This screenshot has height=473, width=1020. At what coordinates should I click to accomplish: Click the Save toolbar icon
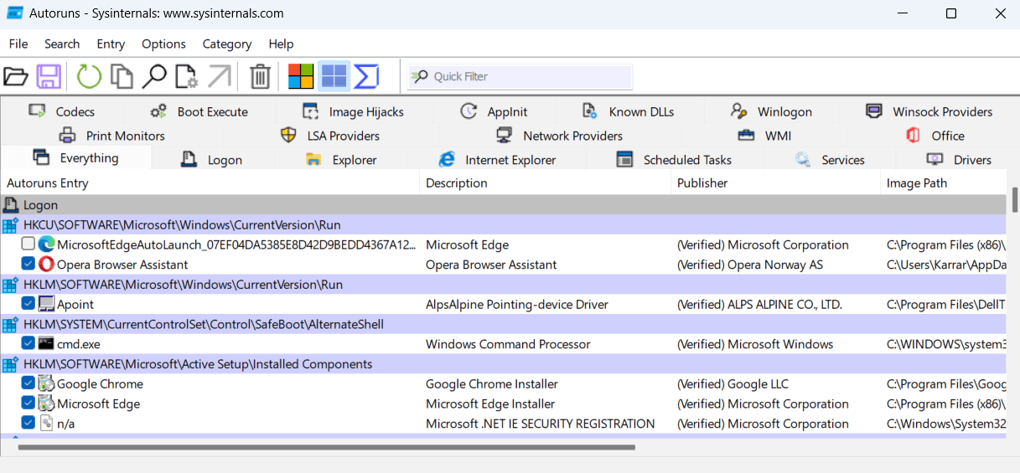click(49, 77)
